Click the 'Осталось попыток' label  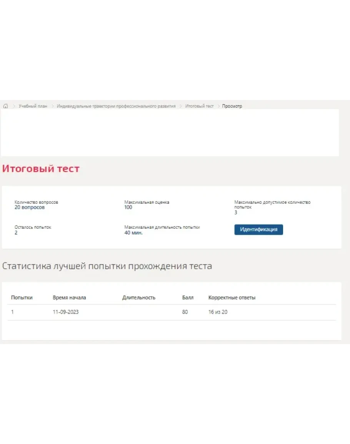(x=33, y=227)
